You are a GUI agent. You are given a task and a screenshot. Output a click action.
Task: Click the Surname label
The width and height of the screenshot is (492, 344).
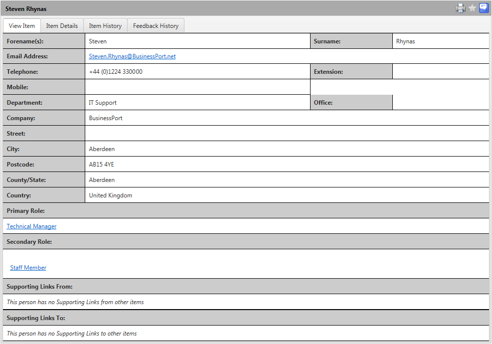pos(327,41)
